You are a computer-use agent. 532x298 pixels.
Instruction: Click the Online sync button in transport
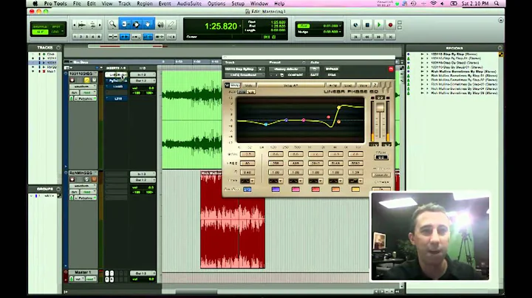coord(355,25)
